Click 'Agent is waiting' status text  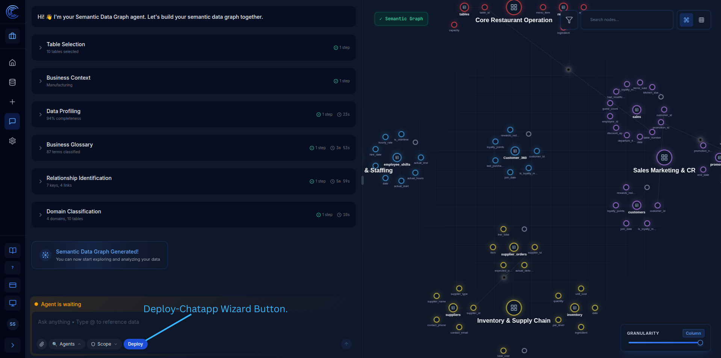pyautogui.click(x=61, y=304)
